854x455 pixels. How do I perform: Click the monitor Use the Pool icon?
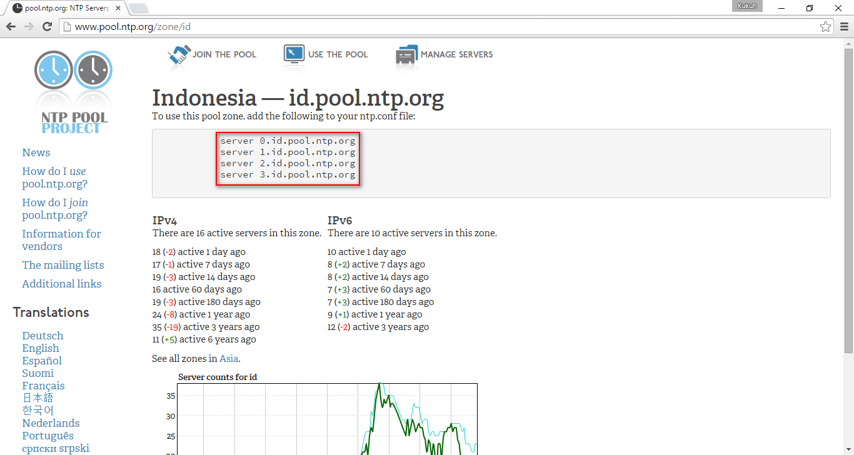click(x=294, y=54)
